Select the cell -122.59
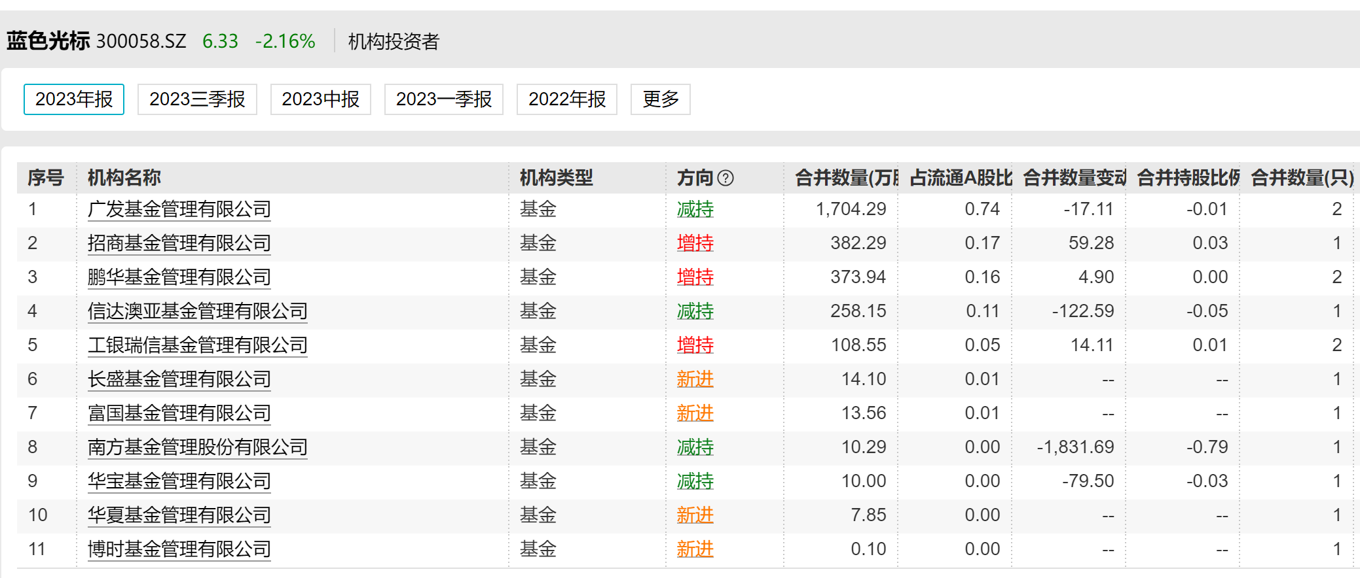The width and height of the screenshot is (1360, 578). coord(1083,311)
